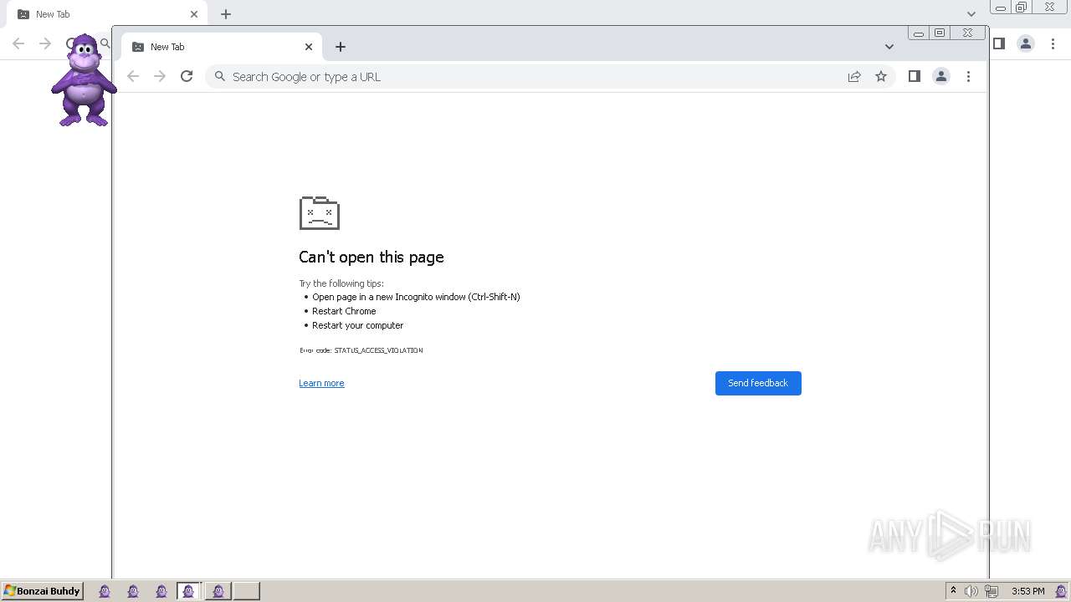The width and height of the screenshot is (1071, 602).
Task: Open the Learn more link
Action: click(321, 383)
